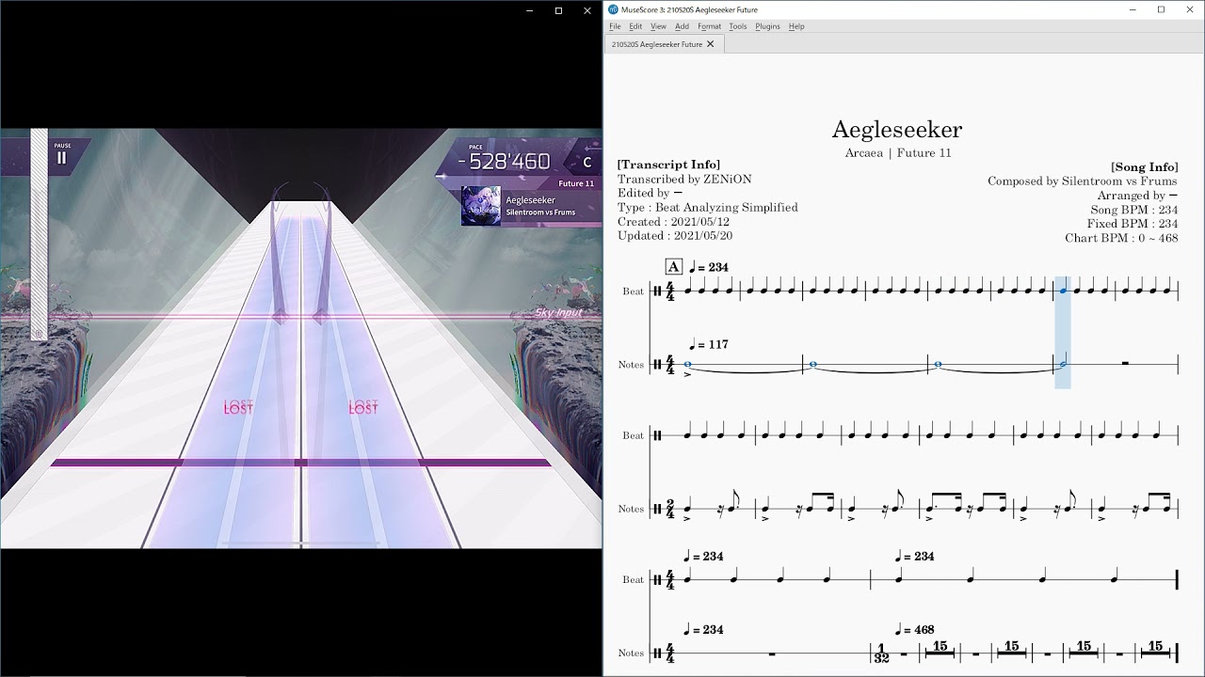Click the Aegleseeker song jacket thumbnail in game
1205x677 pixels.
(x=480, y=206)
